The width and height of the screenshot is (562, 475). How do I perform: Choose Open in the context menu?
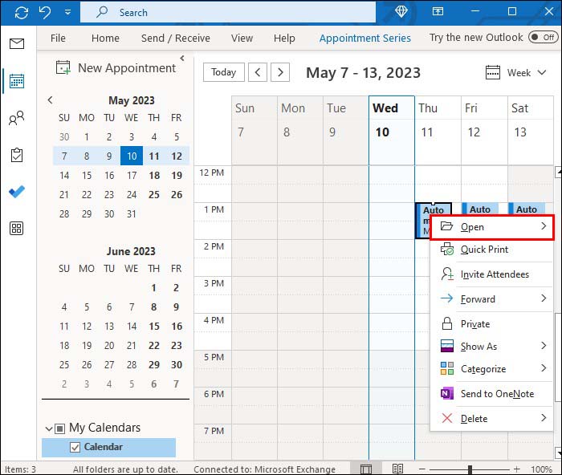(491, 227)
